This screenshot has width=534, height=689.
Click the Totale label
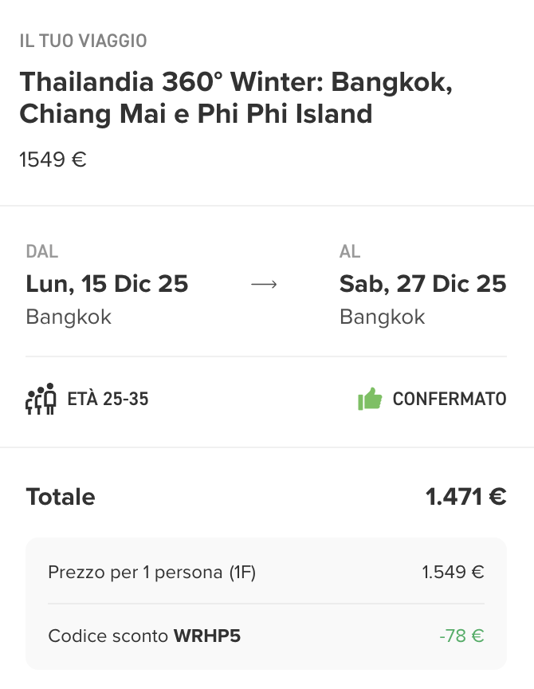tap(61, 497)
